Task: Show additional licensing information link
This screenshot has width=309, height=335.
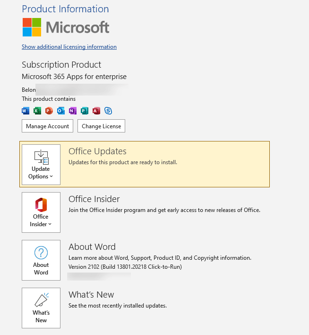Action: coord(69,47)
